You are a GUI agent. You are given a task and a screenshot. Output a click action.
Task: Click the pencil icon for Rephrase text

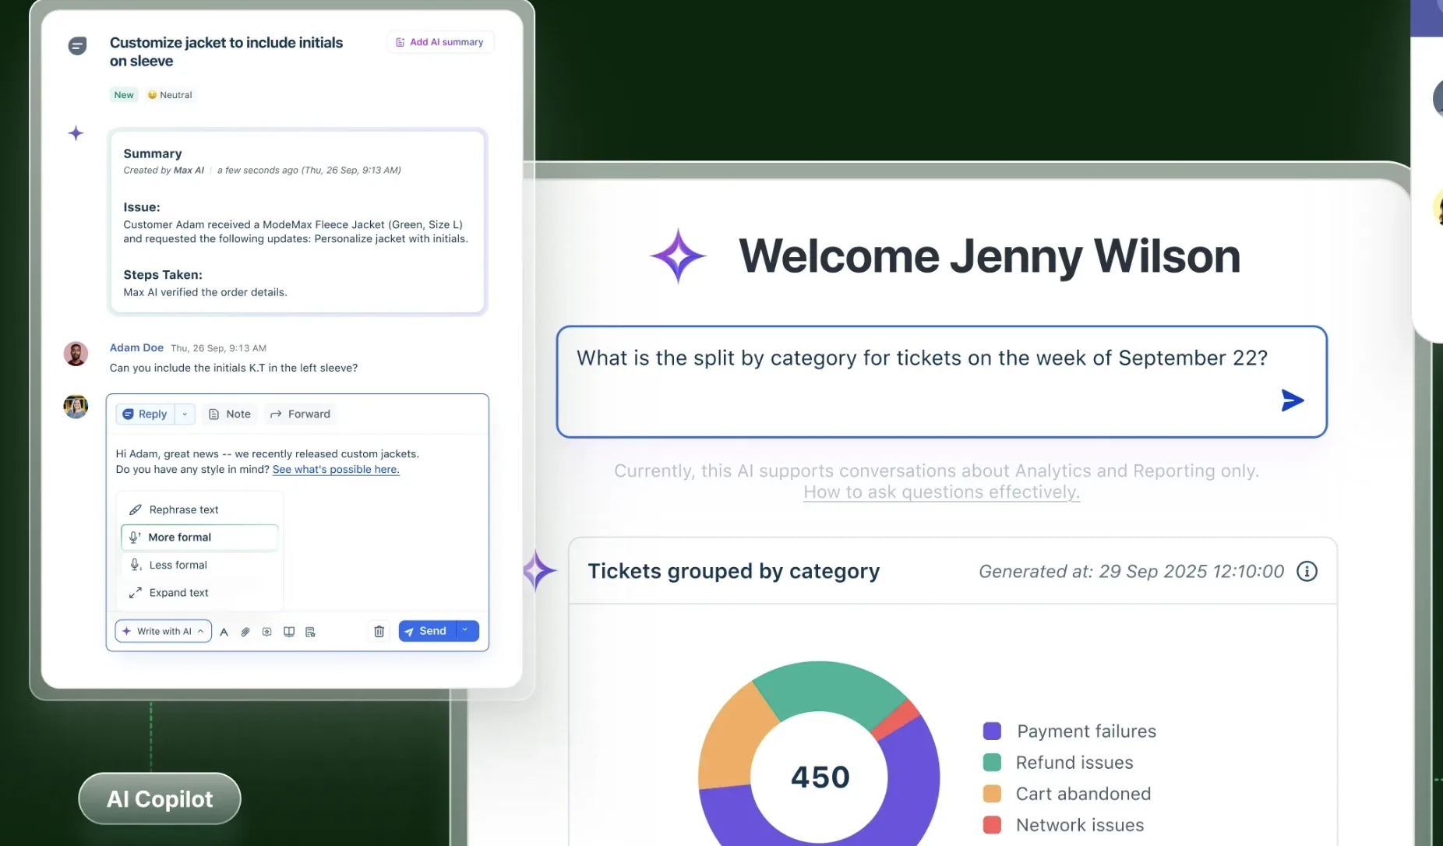click(x=135, y=509)
